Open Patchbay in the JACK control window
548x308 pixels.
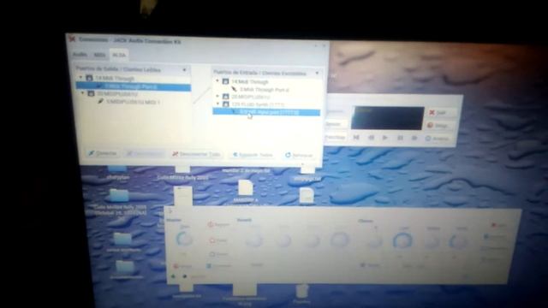click(335, 137)
